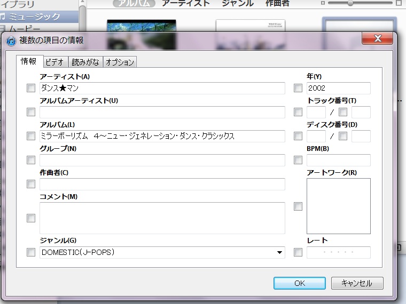Switch iTunes view to 作曲者
The width and height of the screenshot is (406, 304).
277,3
